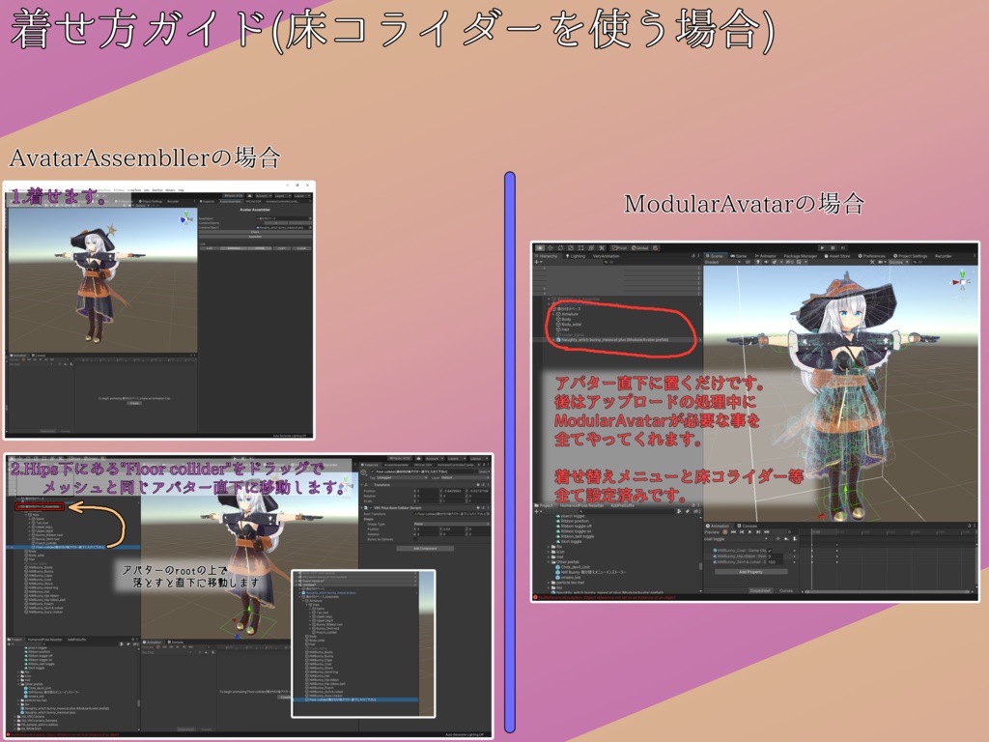Expand the mat folder in Project
This screenshot has width=989, height=742.
(549, 557)
